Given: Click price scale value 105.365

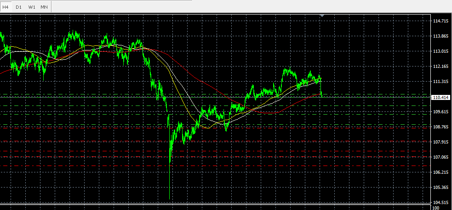Looking at the screenshot, I should tap(441, 188).
